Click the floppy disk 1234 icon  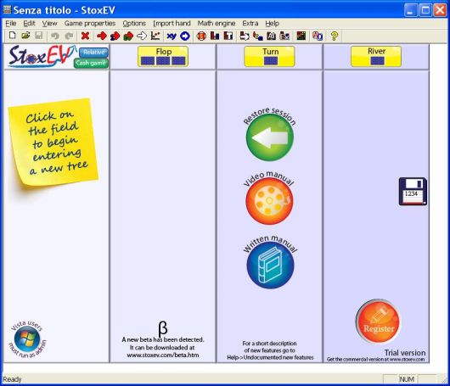(x=413, y=191)
